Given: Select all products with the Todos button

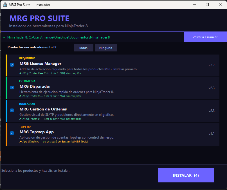Looking at the screenshot, I should [x=83, y=48].
